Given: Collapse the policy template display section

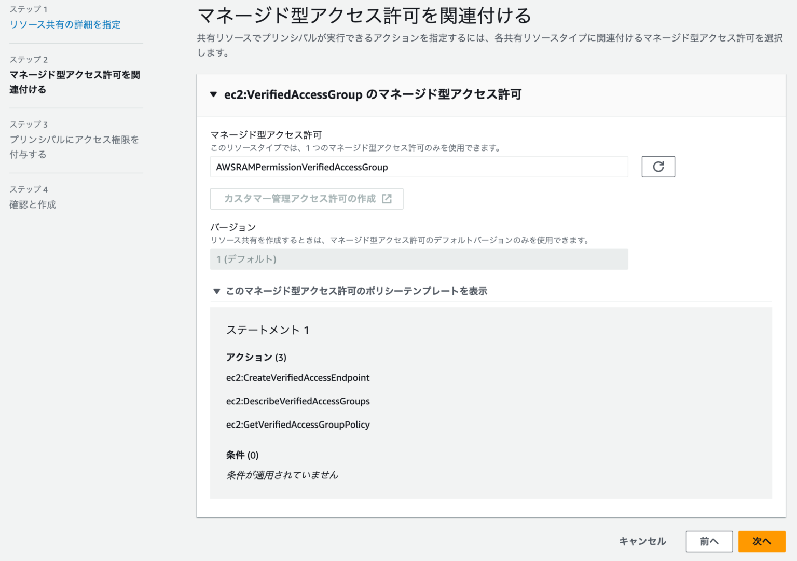Looking at the screenshot, I should point(217,291).
